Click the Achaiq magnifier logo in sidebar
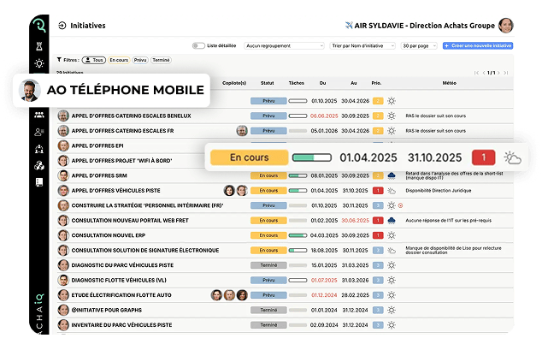This screenshot has width=542, height=350. (x=39, y=27)
